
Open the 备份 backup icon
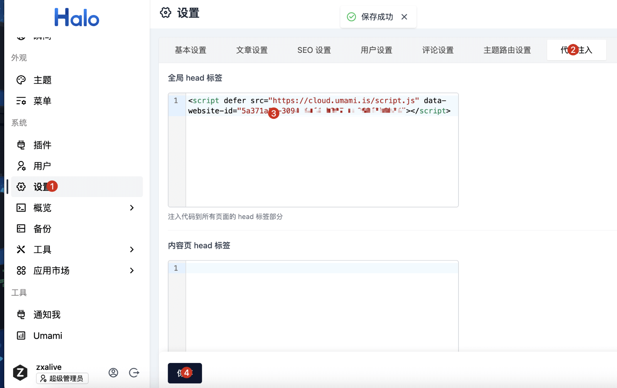click(21, 229)
